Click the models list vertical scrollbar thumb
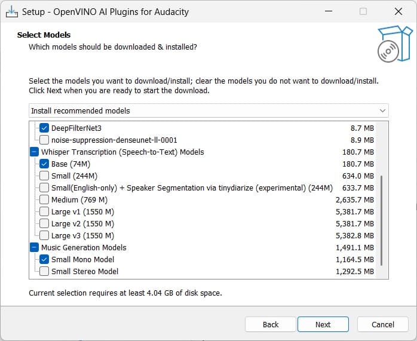Screen dimensions: 417x341 (382, 220)
